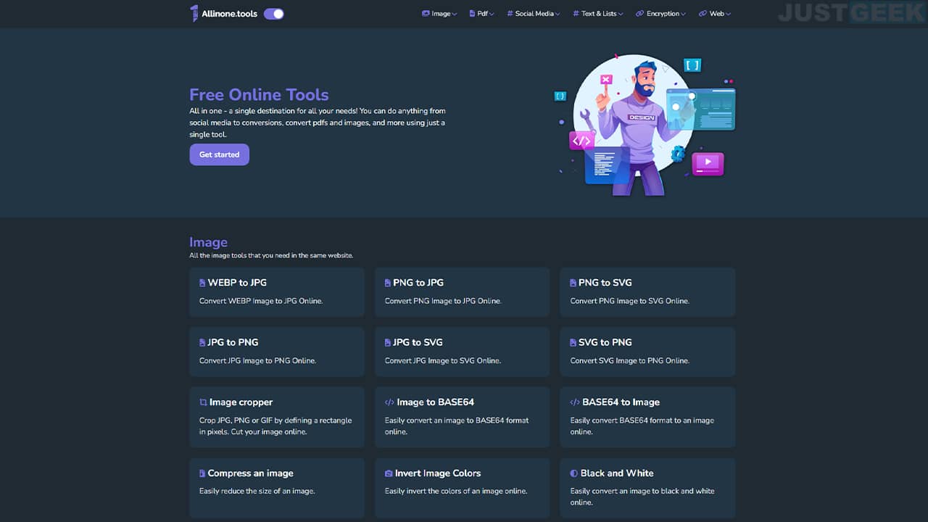
Task: Open the Invert Image Colors tool
Action: pos(463,488)
